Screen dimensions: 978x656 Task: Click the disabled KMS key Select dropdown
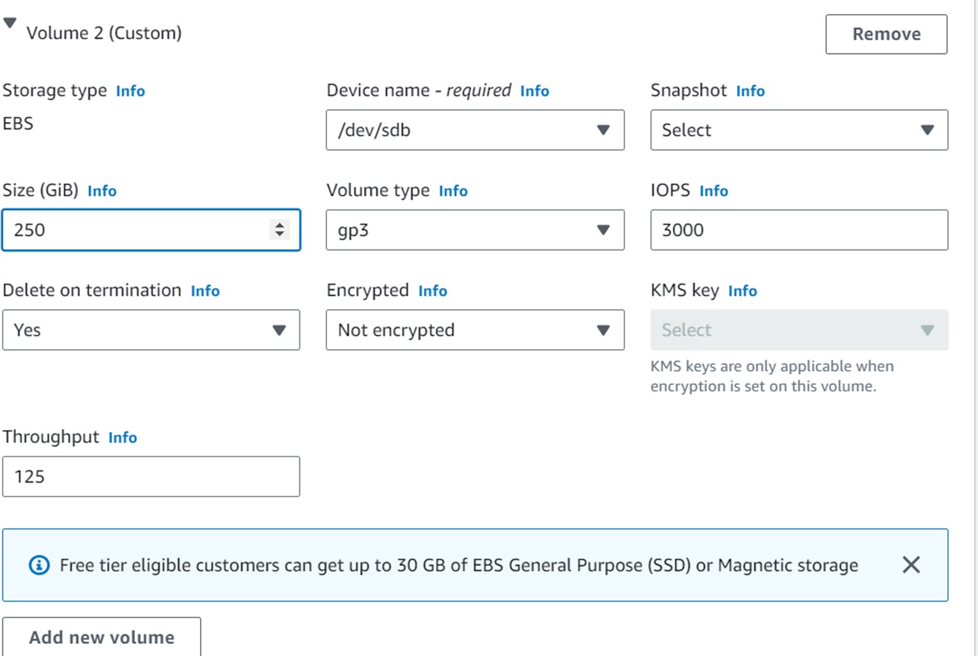(799, 330)
